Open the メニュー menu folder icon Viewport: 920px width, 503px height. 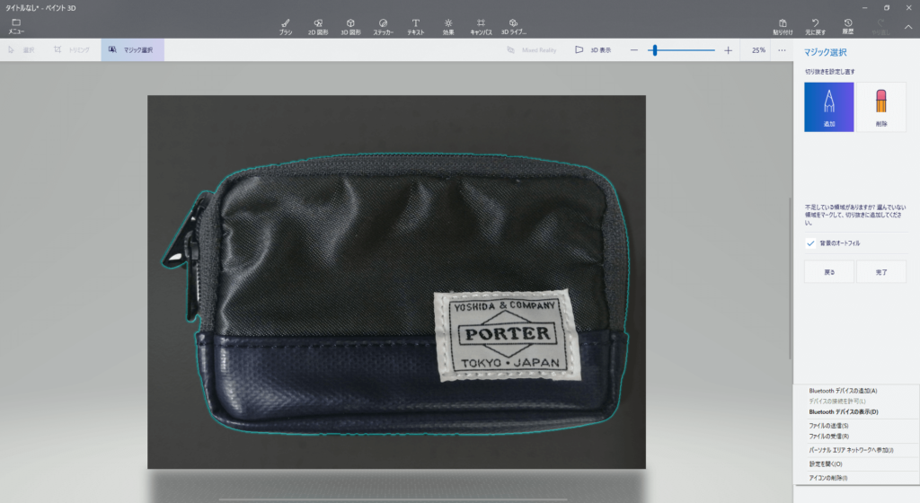pyautogui.click(x=16, y=26)
